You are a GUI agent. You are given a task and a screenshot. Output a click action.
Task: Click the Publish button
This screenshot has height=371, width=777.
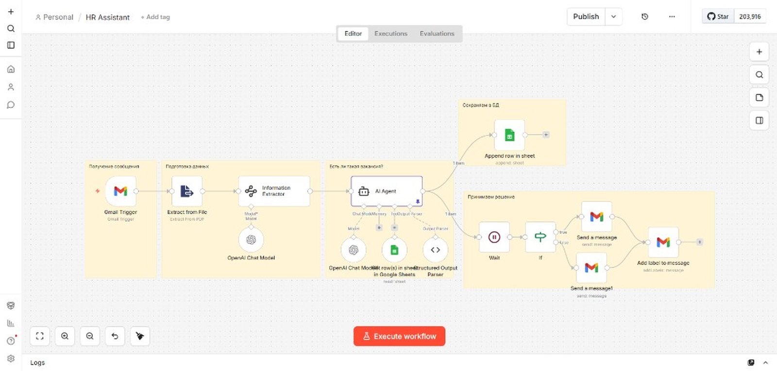(x=586, y=17)
